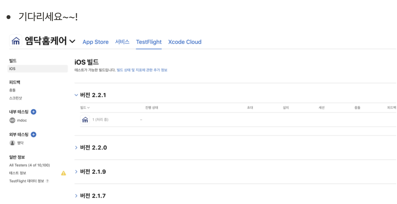Open 스크린샷 feedback in sidebar
The width and height of the screenshot is (397, 204).
point(15,98)
